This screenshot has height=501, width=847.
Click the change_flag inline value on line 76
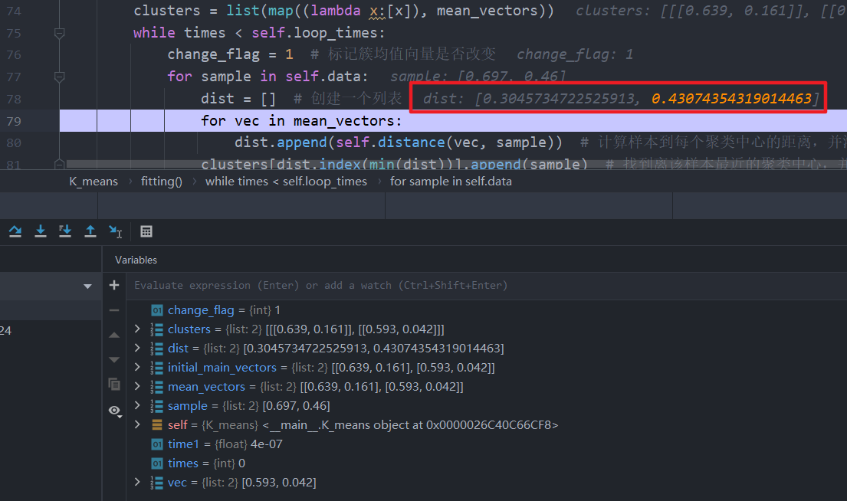(x=575, y=54)
